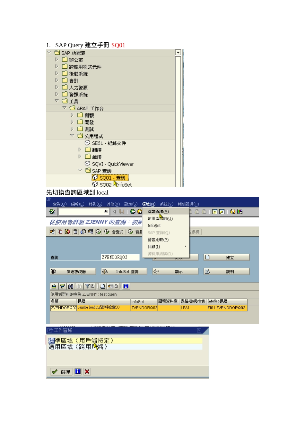Expand the 後勤系統 folder
This screenshot has width=305, height=431.
tap(57, 73)
